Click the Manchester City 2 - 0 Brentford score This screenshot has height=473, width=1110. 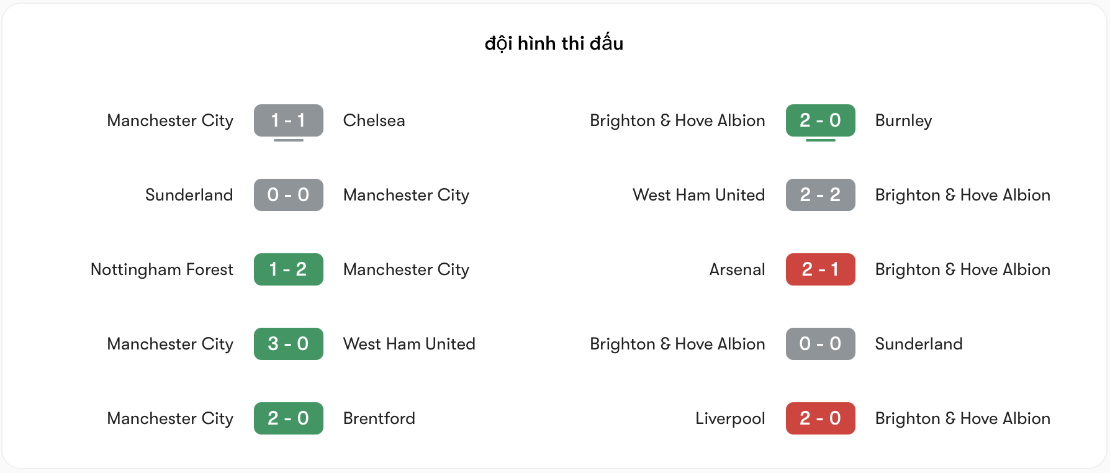[288, 418]
